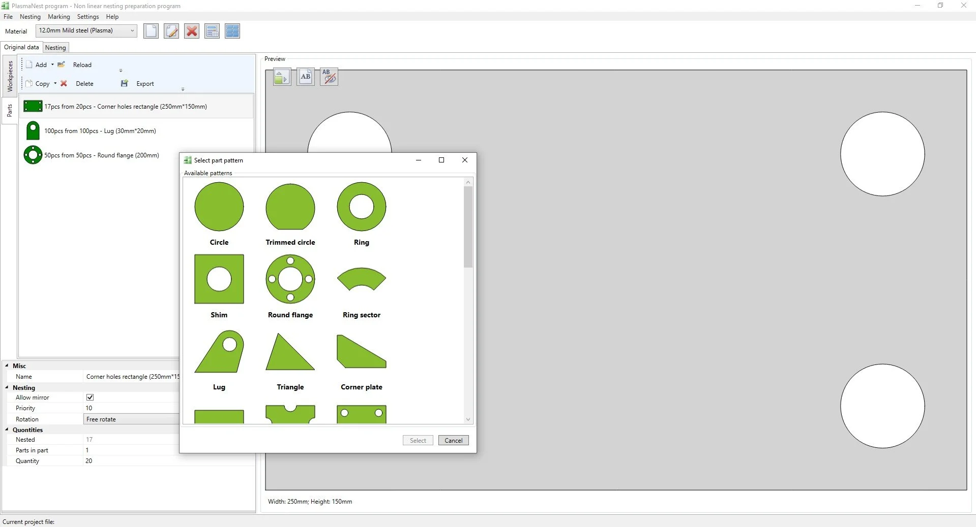
Task: Click the AB show labels preview icon
Action: click(306, 77)
